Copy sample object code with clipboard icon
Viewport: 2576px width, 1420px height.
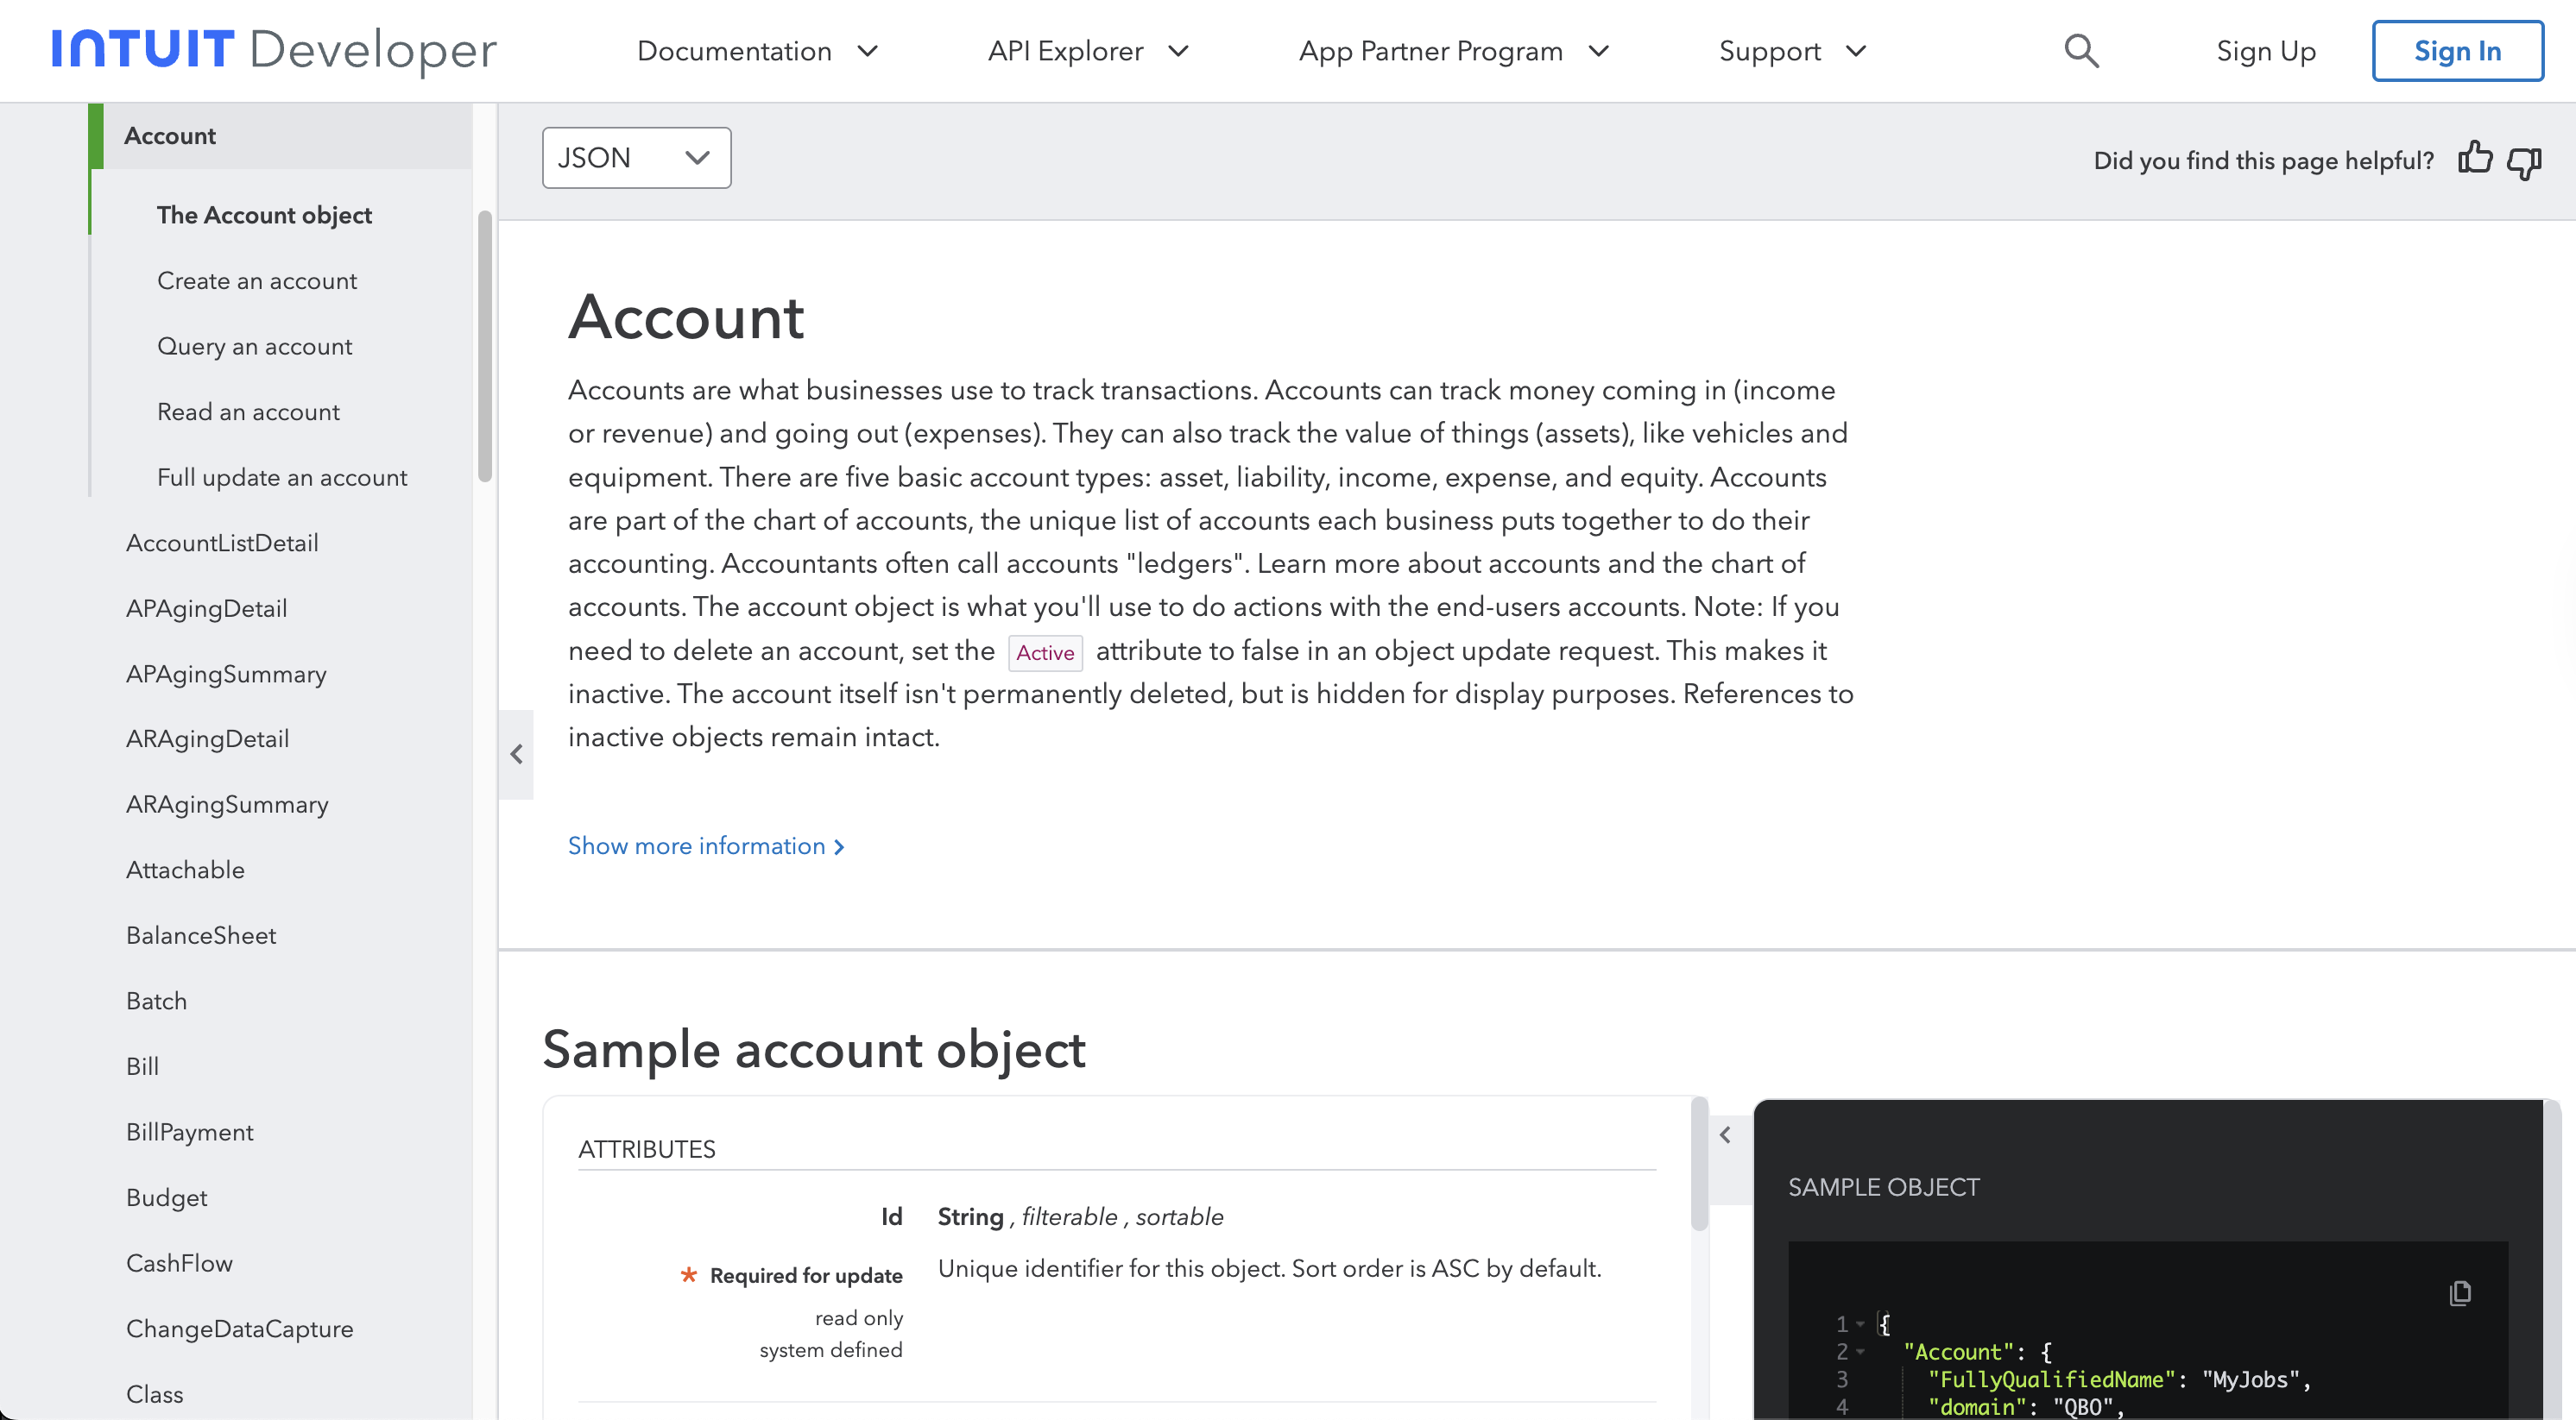pyautogui.click(x=2460, y=1293)
